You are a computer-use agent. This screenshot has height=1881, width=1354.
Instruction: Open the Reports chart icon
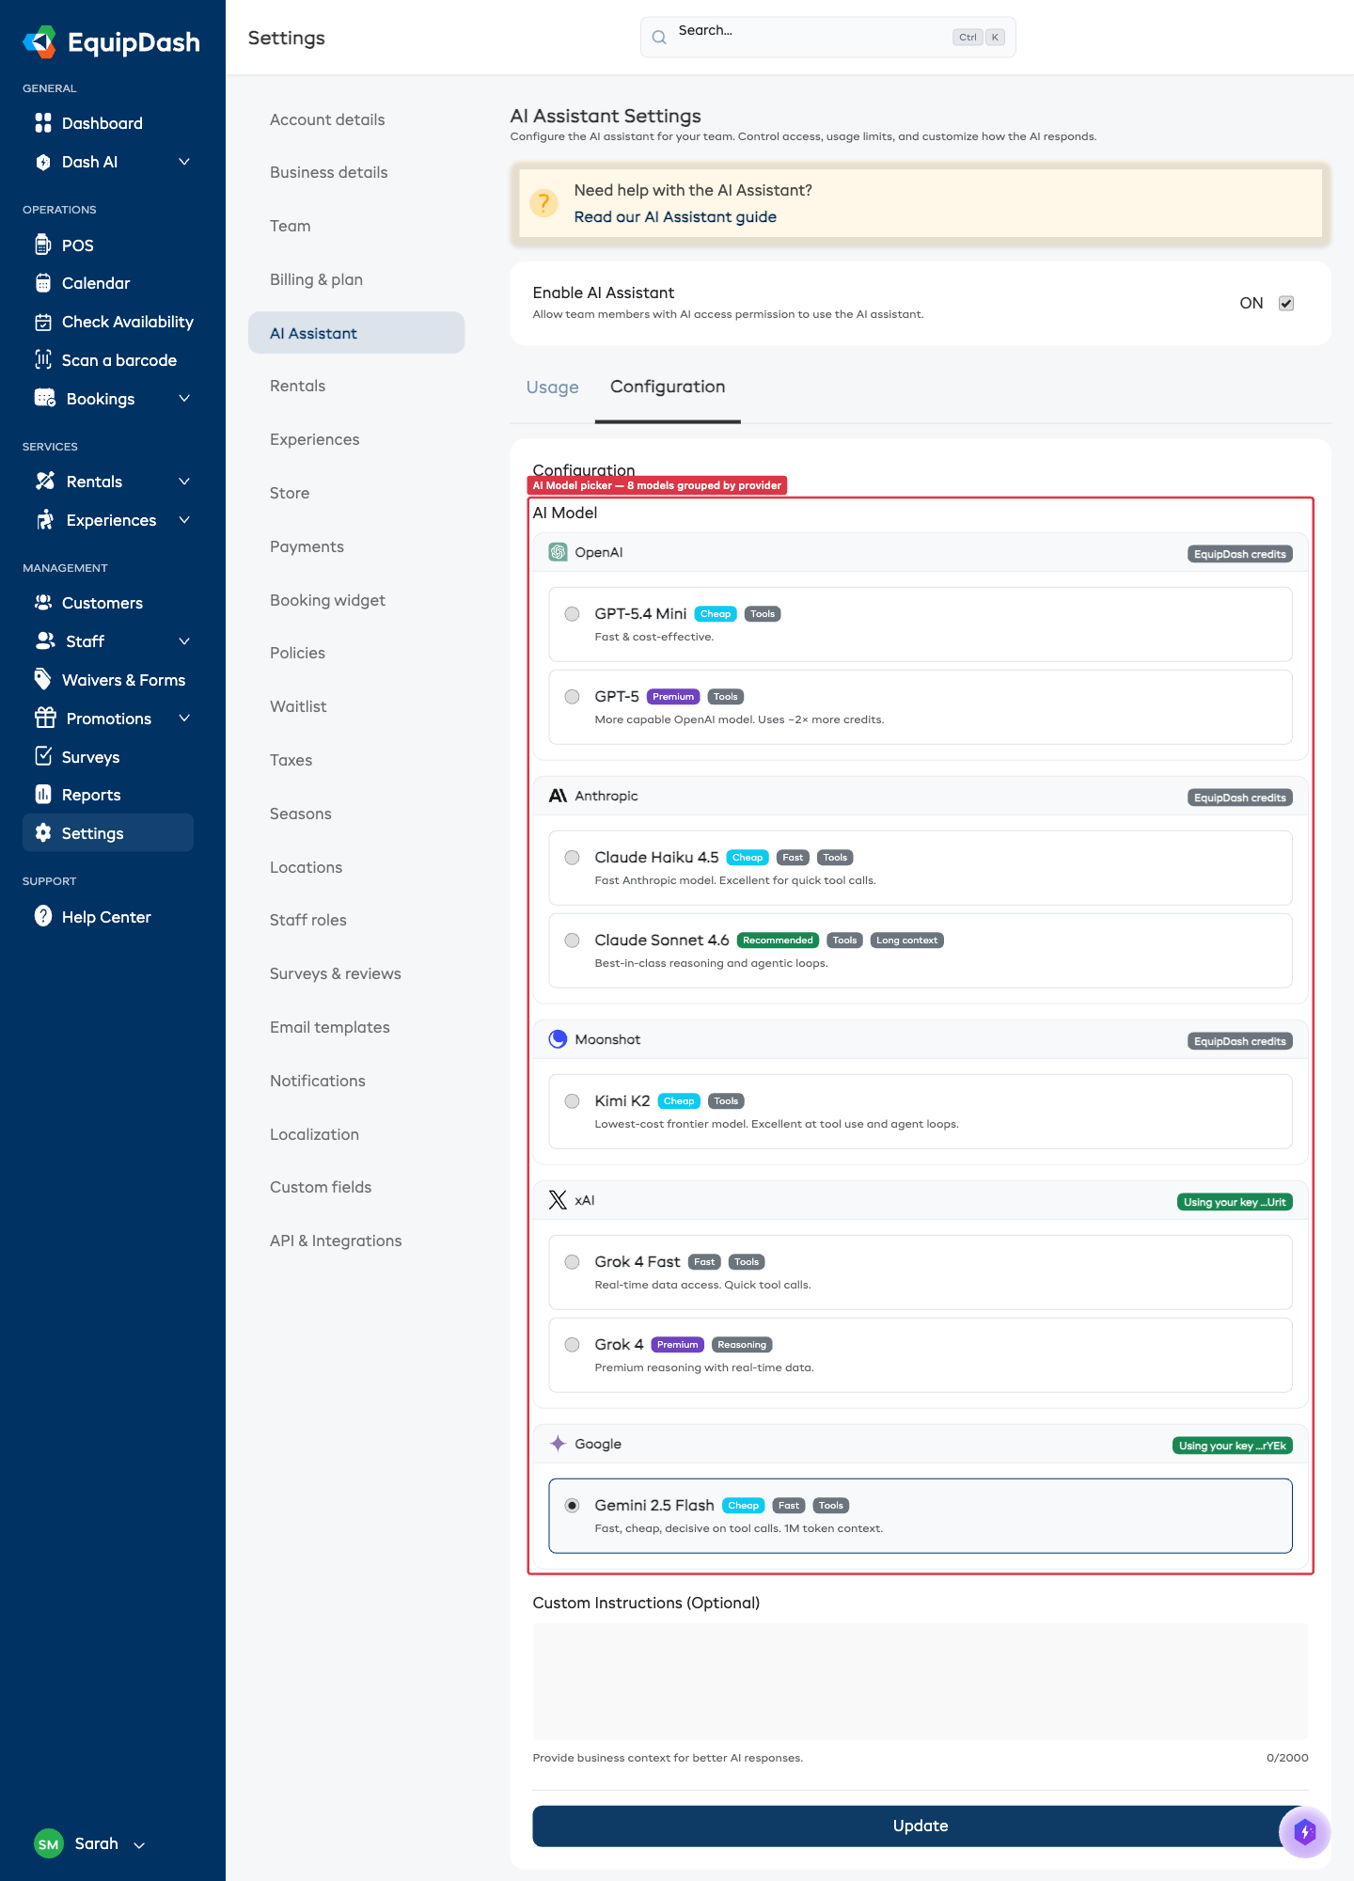pyautogui.click(x=43, y=795)
